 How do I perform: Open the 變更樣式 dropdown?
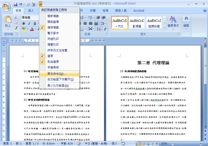click(x=173, y=23)
